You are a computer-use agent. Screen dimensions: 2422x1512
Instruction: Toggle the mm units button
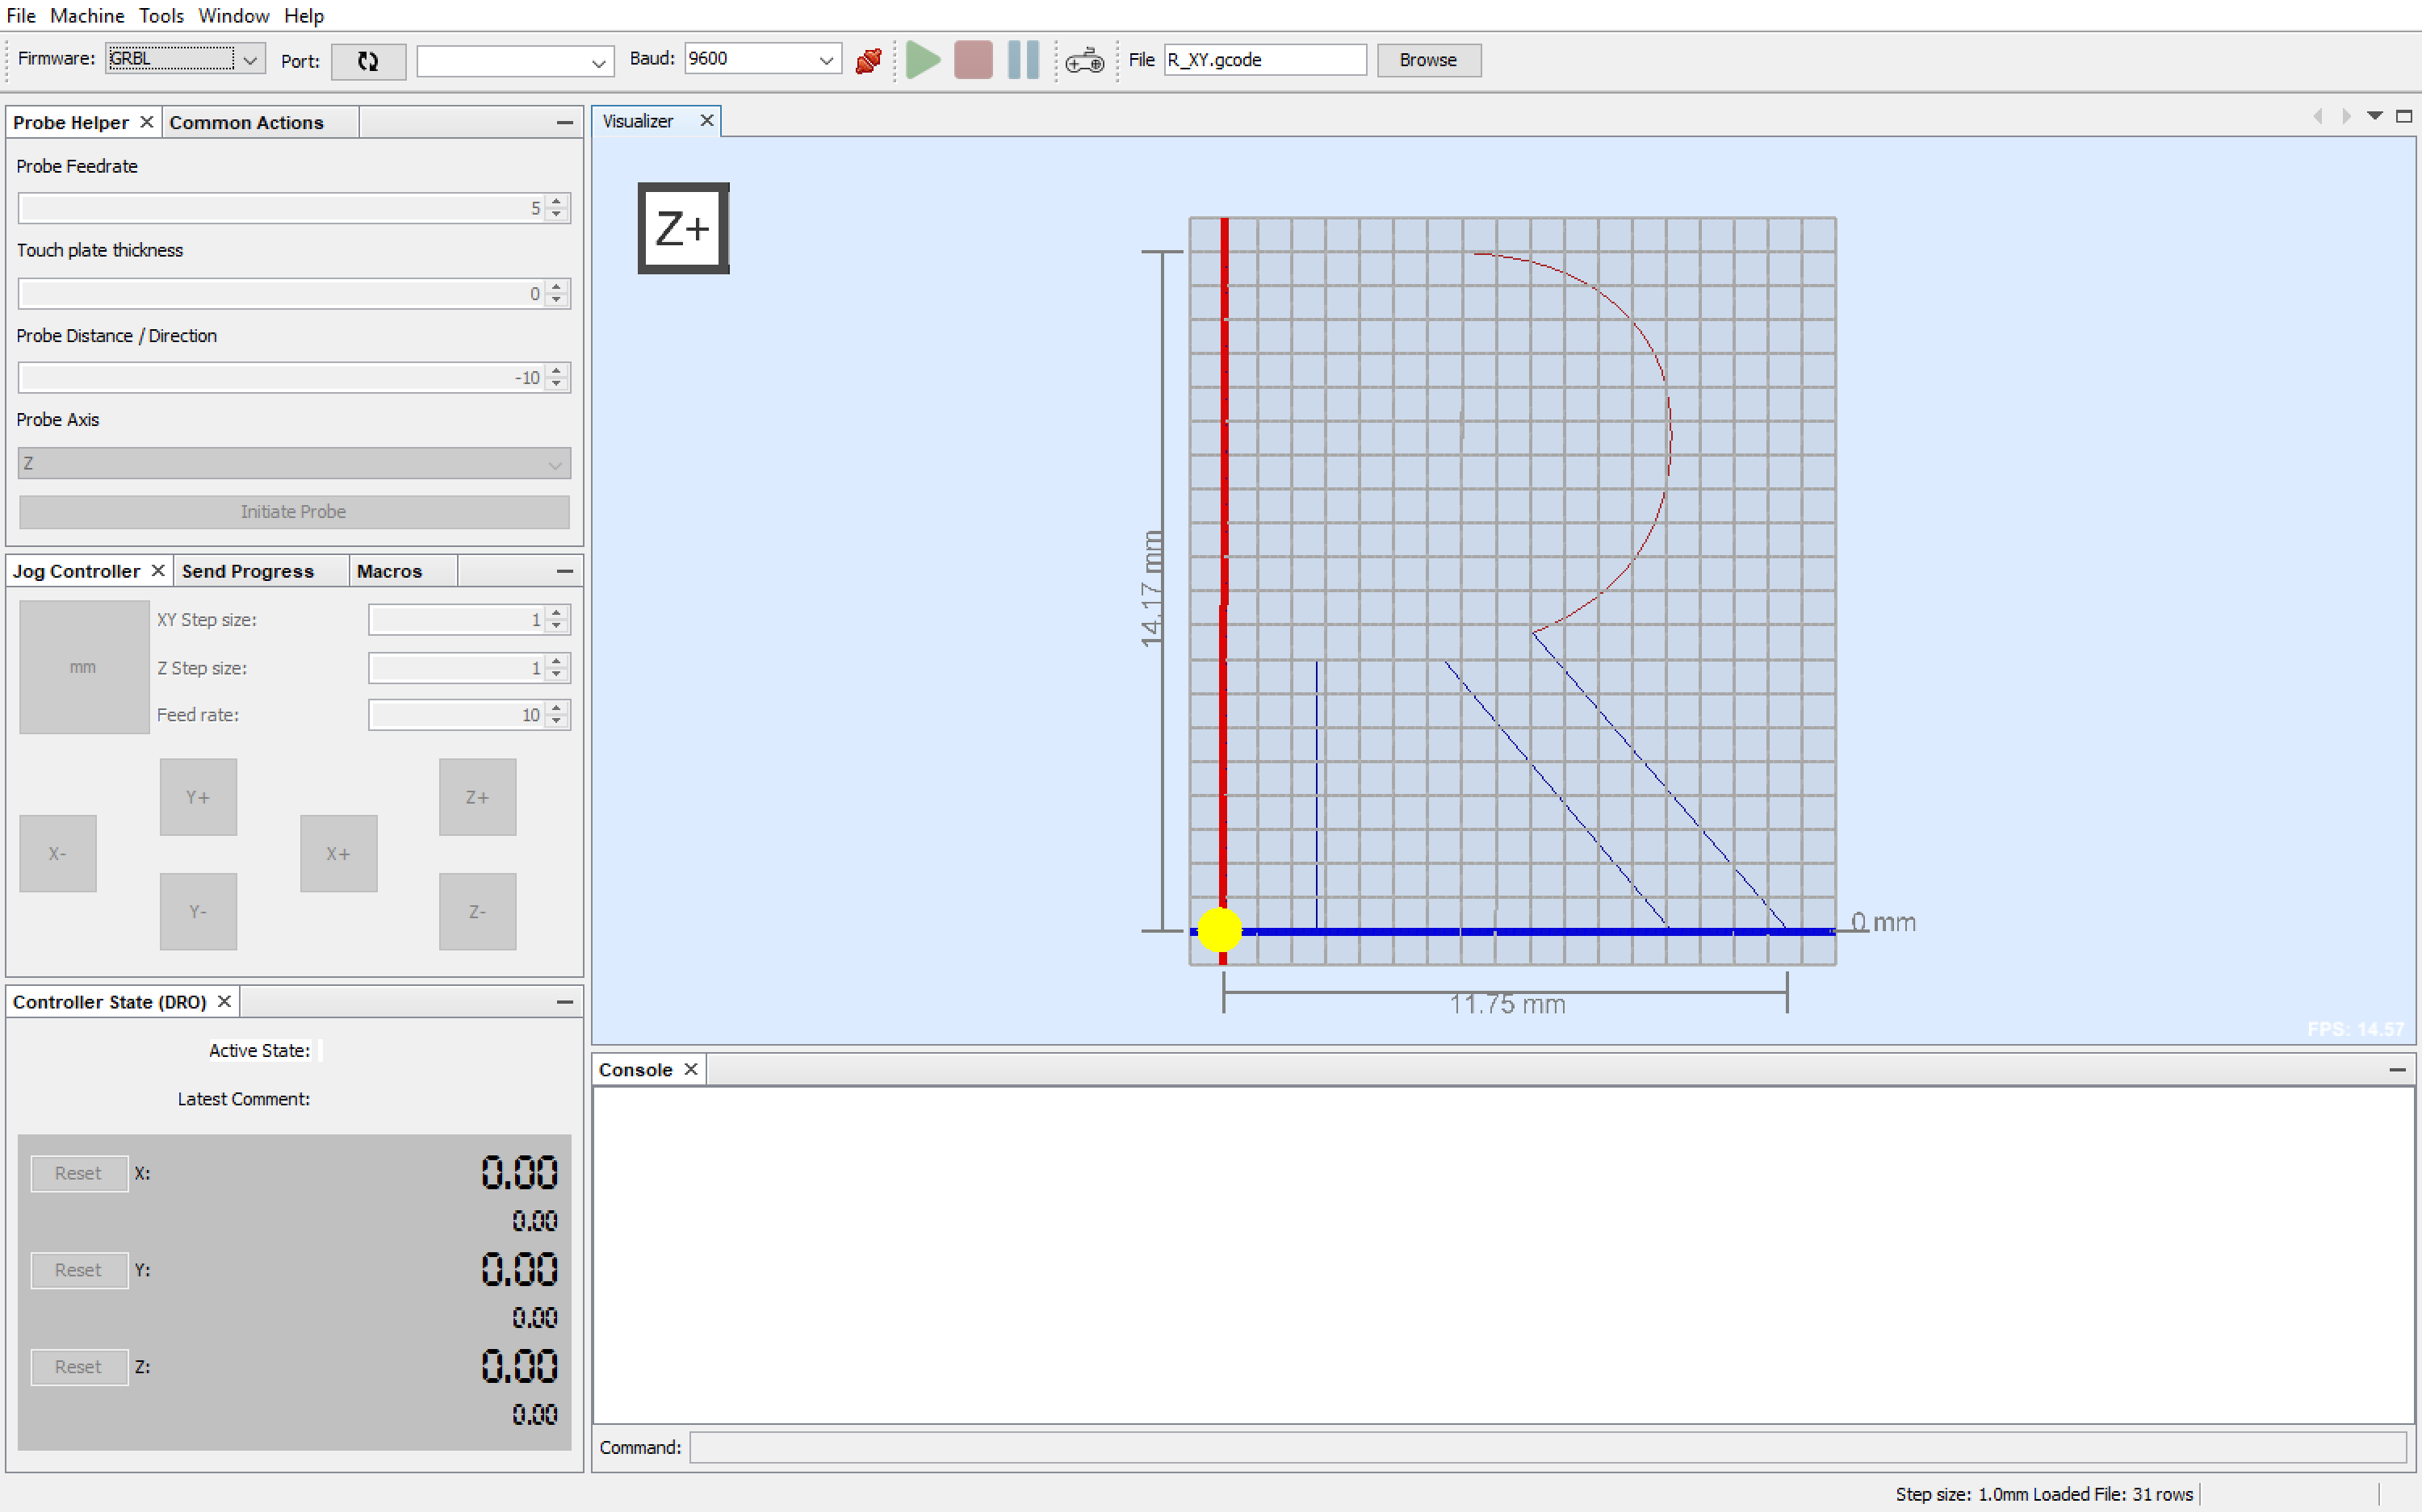pos(84,667)
